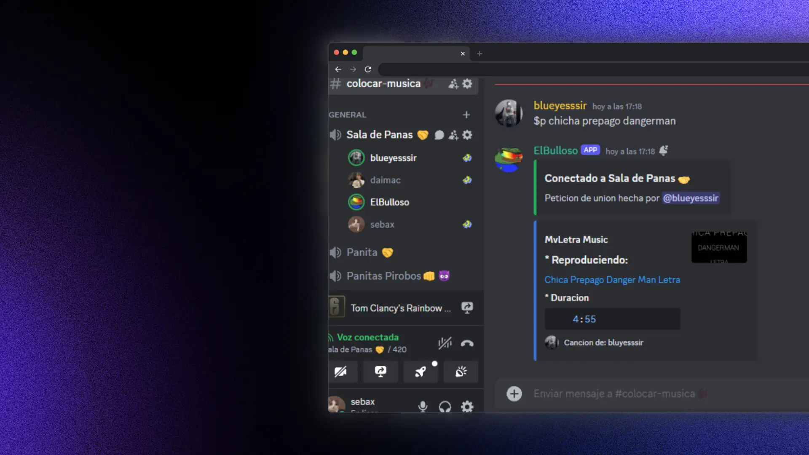Close the current browser tab
This screenshot has height=455, width=809.
point(463,54)
